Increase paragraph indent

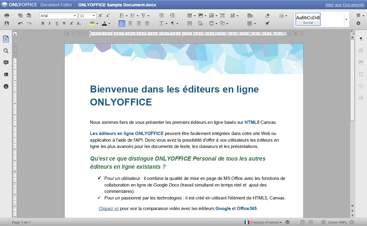(x=172, y=16)
